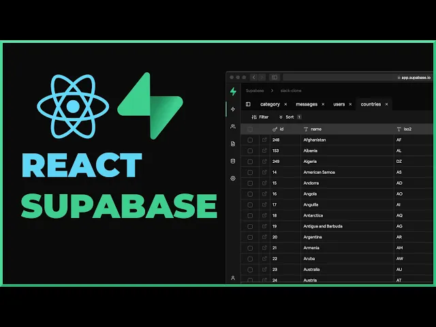Tick the Andorra row checkbox
The height and width of the screenshot is (327, 436).
[x=250, y=183]
